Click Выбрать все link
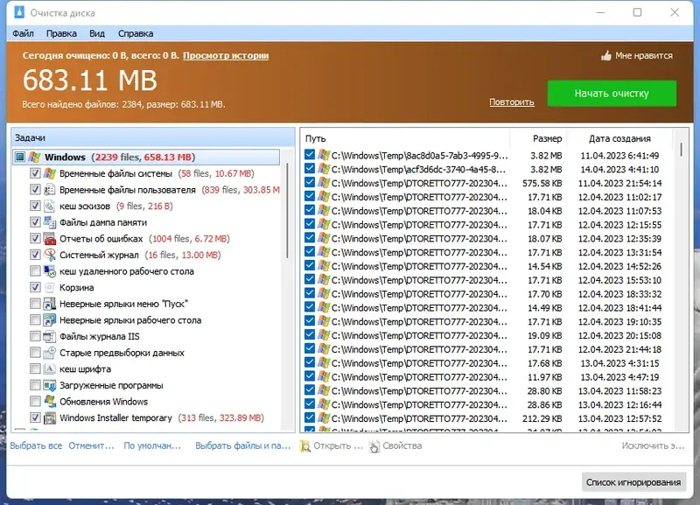This screenshot has height=505, width=700. pos(36,445)
